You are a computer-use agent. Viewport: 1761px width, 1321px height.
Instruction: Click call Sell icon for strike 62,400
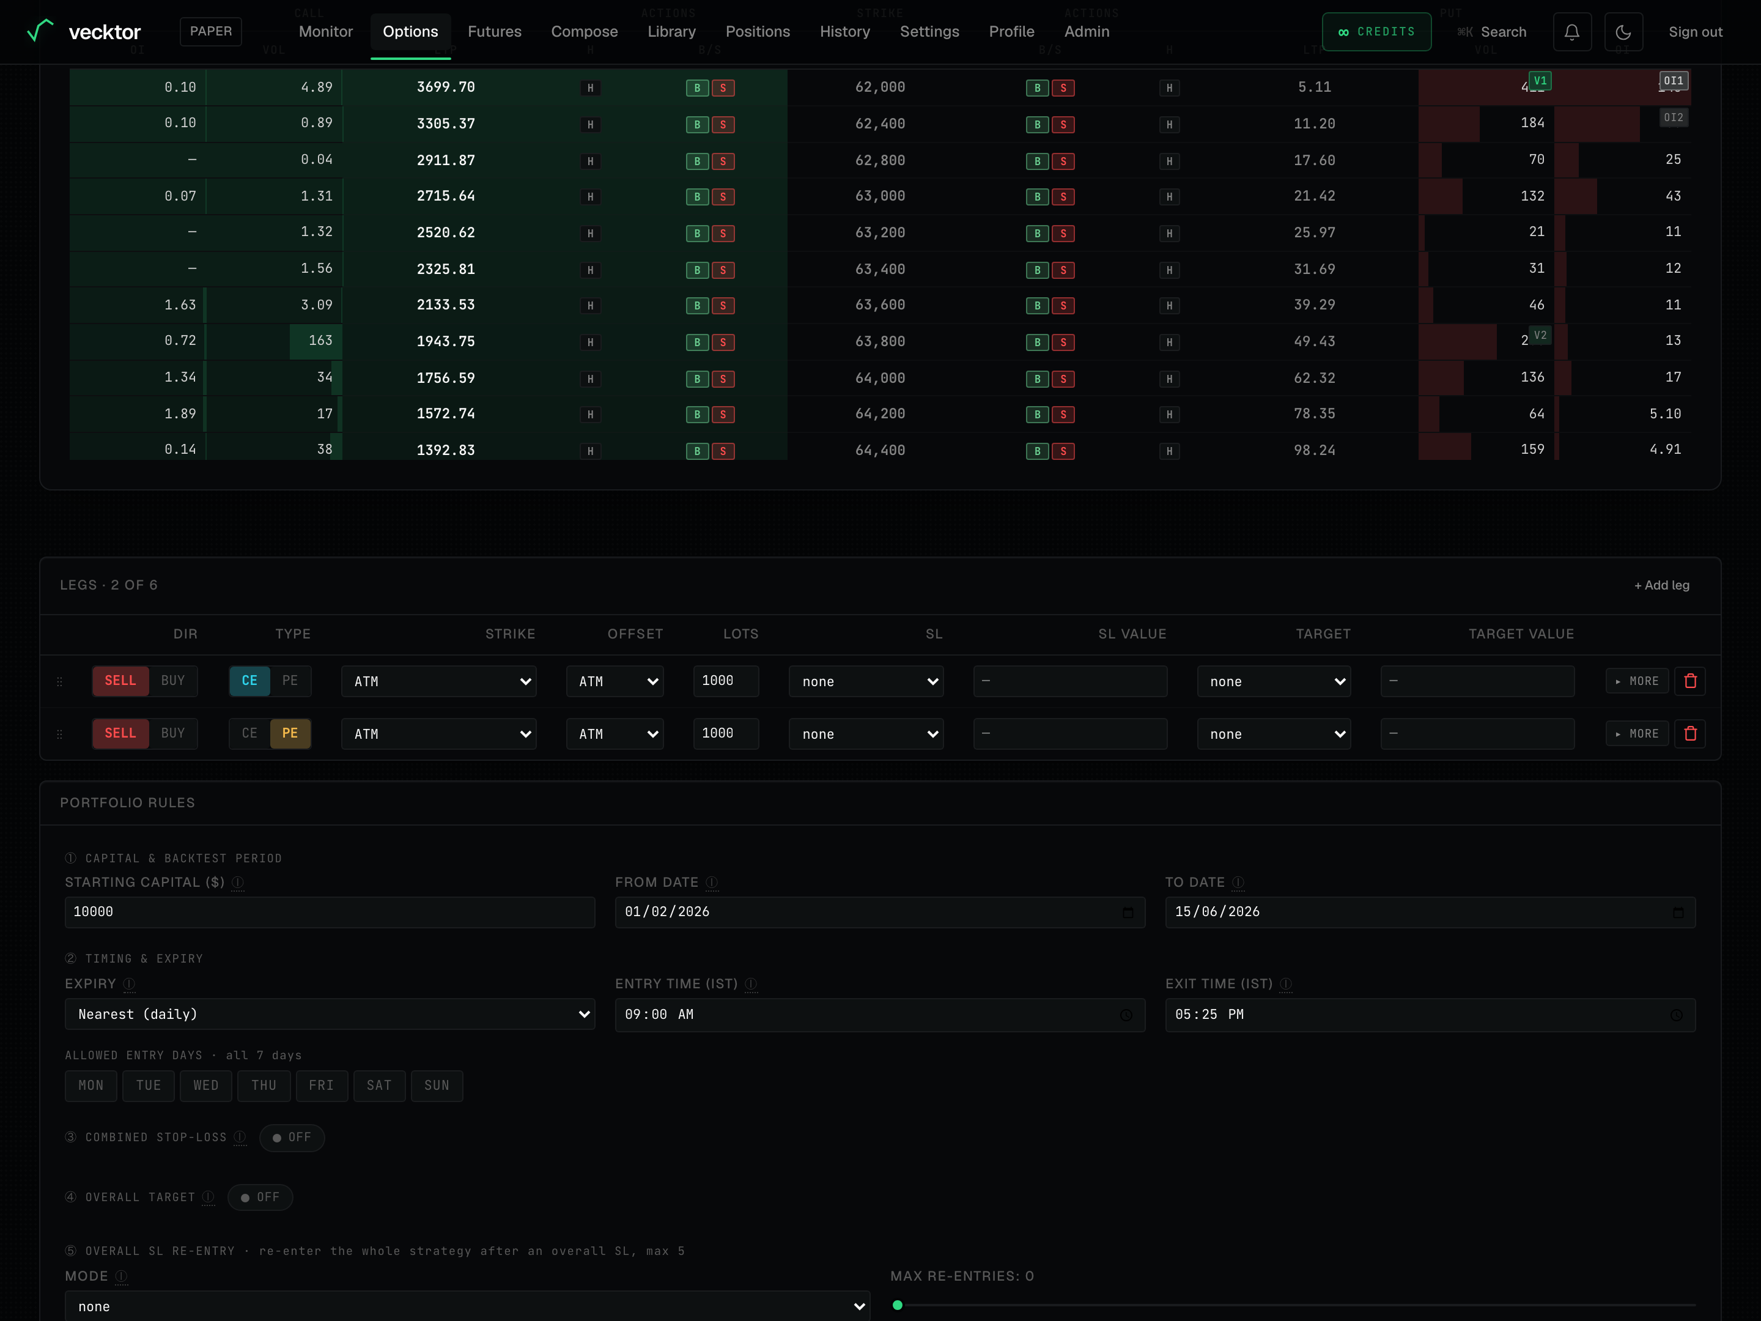click(723, 124)
